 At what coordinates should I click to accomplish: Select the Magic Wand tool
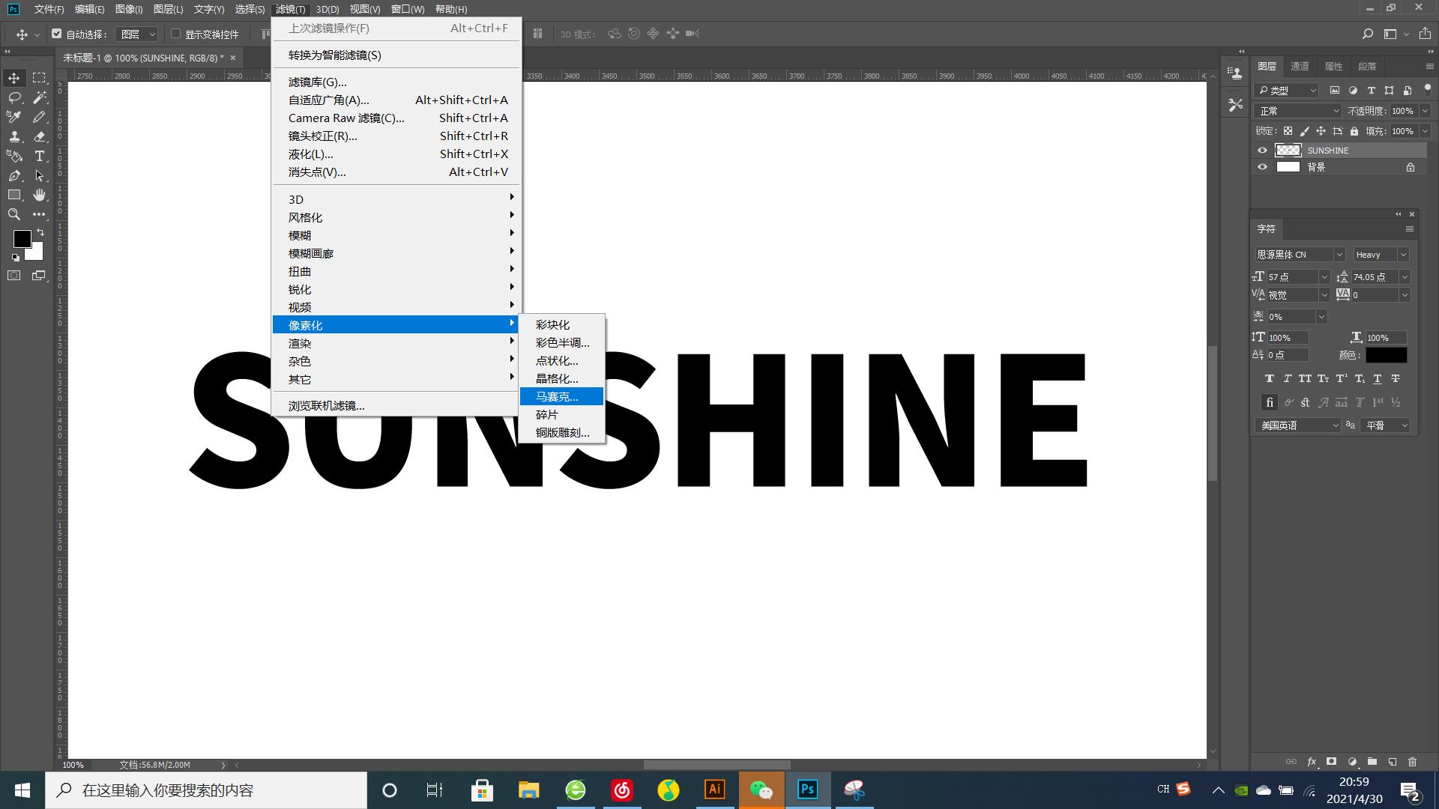40,97
